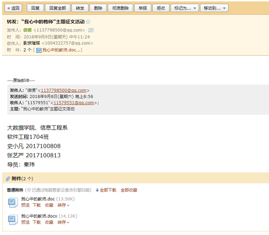Select the 导员: 秦玮 line
This screenshot has width=269, height=235.
[x=21, y=164]
